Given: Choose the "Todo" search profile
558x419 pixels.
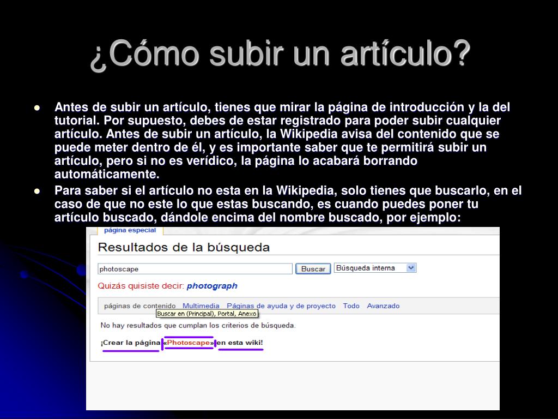Looking at the screenshot, I should pyautogui.click(x=351, y=306).
